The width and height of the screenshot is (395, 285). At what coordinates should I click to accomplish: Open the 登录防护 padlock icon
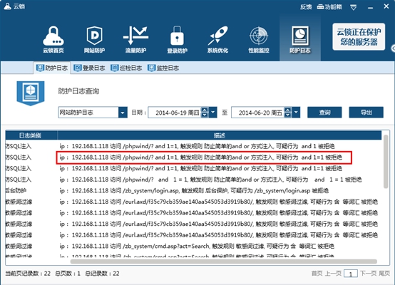click(177, 39)
